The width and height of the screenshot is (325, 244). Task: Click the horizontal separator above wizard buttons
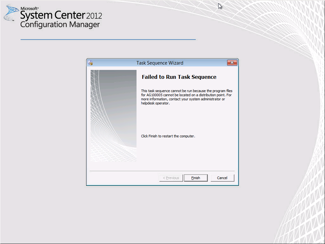click(162, 170)
